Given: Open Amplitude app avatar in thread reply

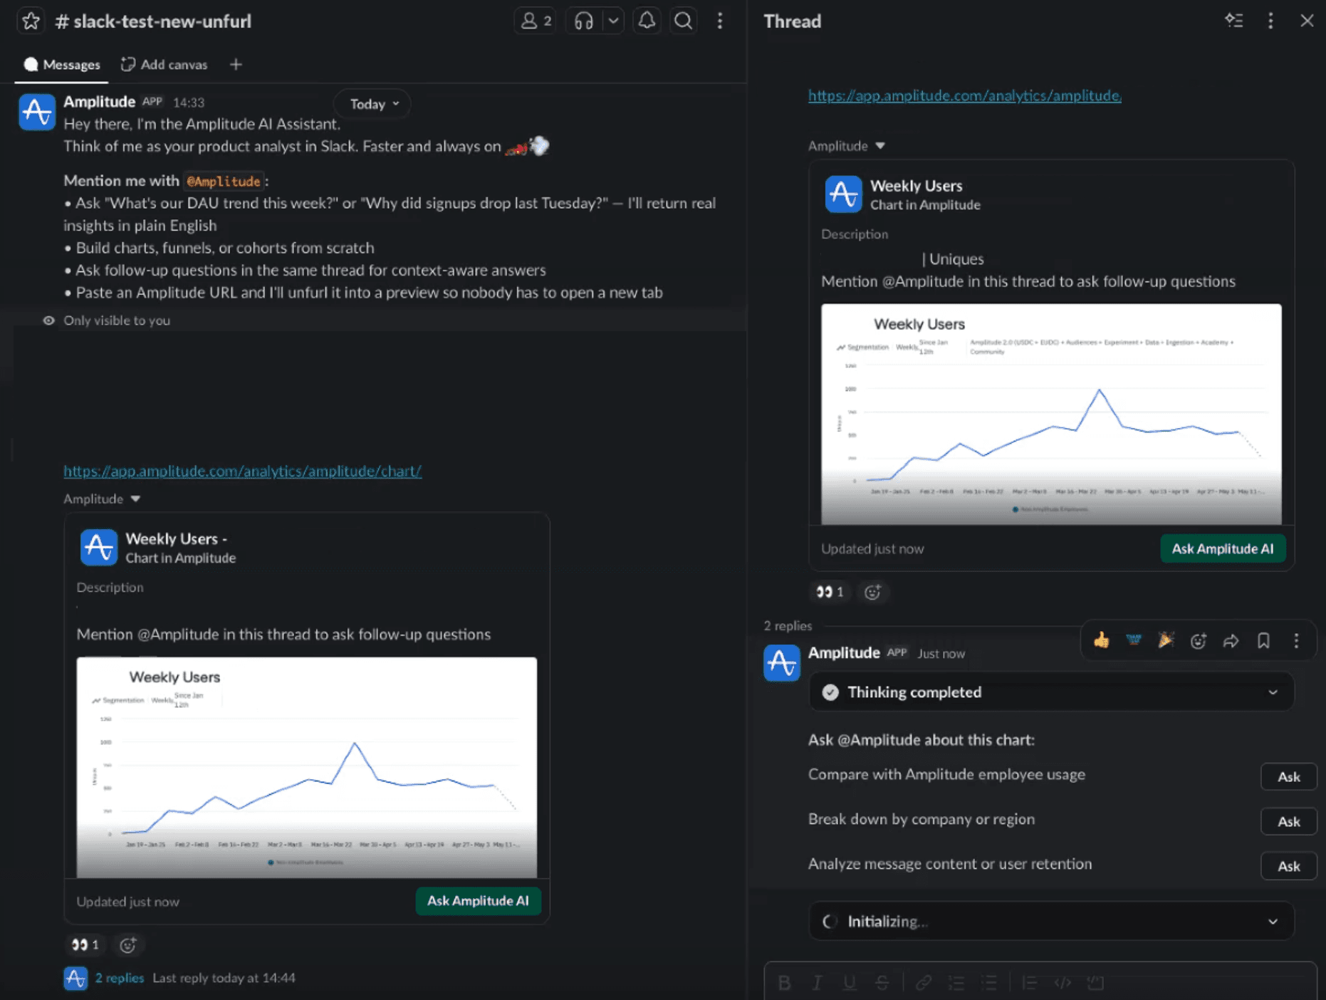Looking at the screenshot, I should pyautogui.click(x=782, y=663).
